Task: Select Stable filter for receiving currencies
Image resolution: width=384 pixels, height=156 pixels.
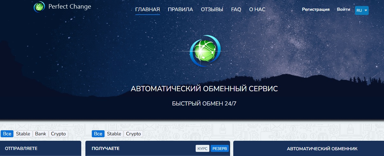Action: click(x=114, y=134)
